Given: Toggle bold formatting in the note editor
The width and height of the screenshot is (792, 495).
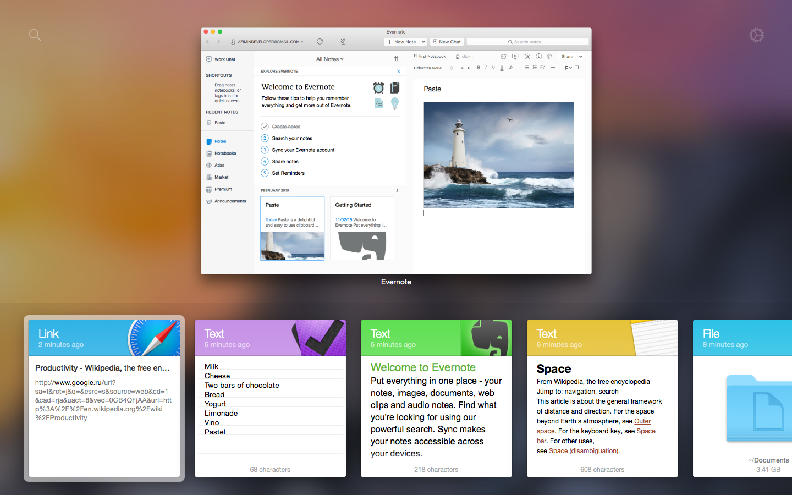Looking at the screenshot, I should pos(479,68).
